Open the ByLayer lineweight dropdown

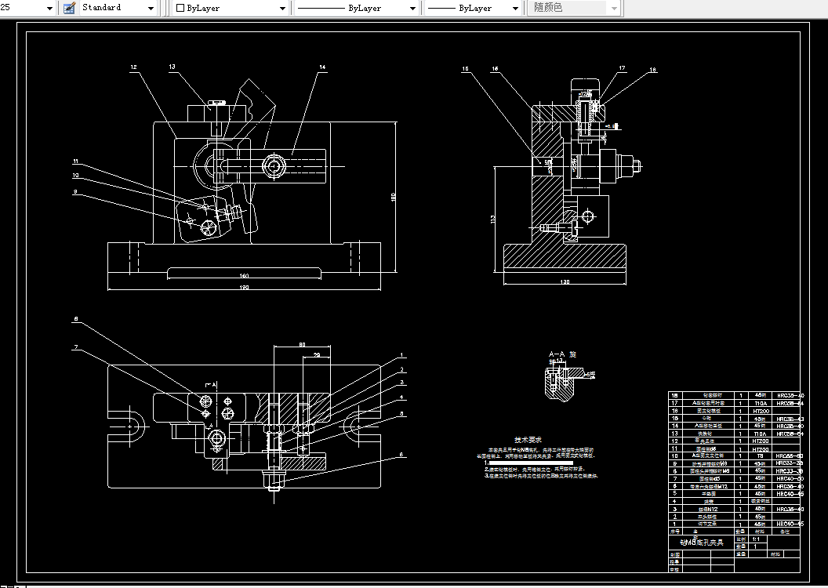515,8
